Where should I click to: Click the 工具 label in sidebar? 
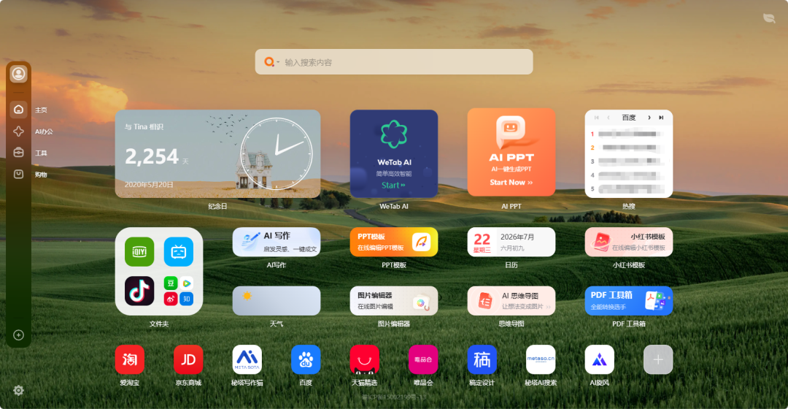(41, 153)
